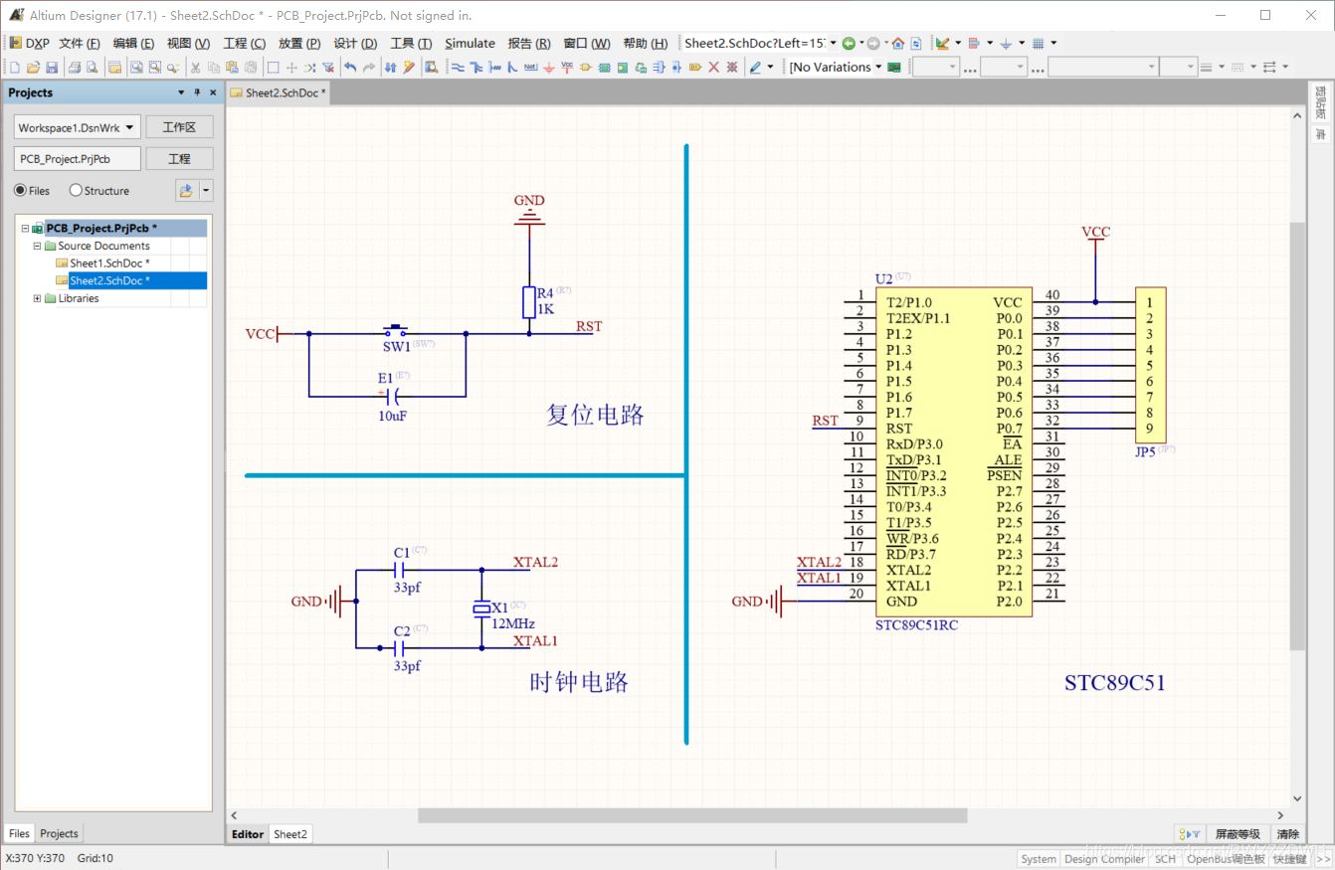
Task: Click the vertical scrollbar thumb
Action: (1296, 435)
